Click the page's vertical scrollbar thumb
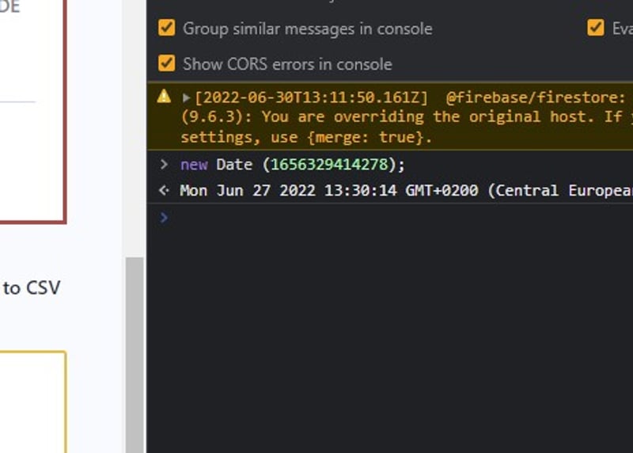The width and height of the screenshot is (633, 453). (135, 348)
